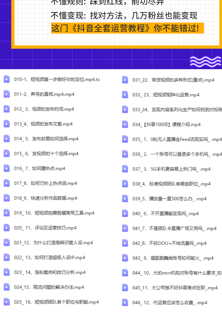
Task: Open file 021_12、为什么打造高辨识度人设.mp4
Action: click(x=53, y=243)
